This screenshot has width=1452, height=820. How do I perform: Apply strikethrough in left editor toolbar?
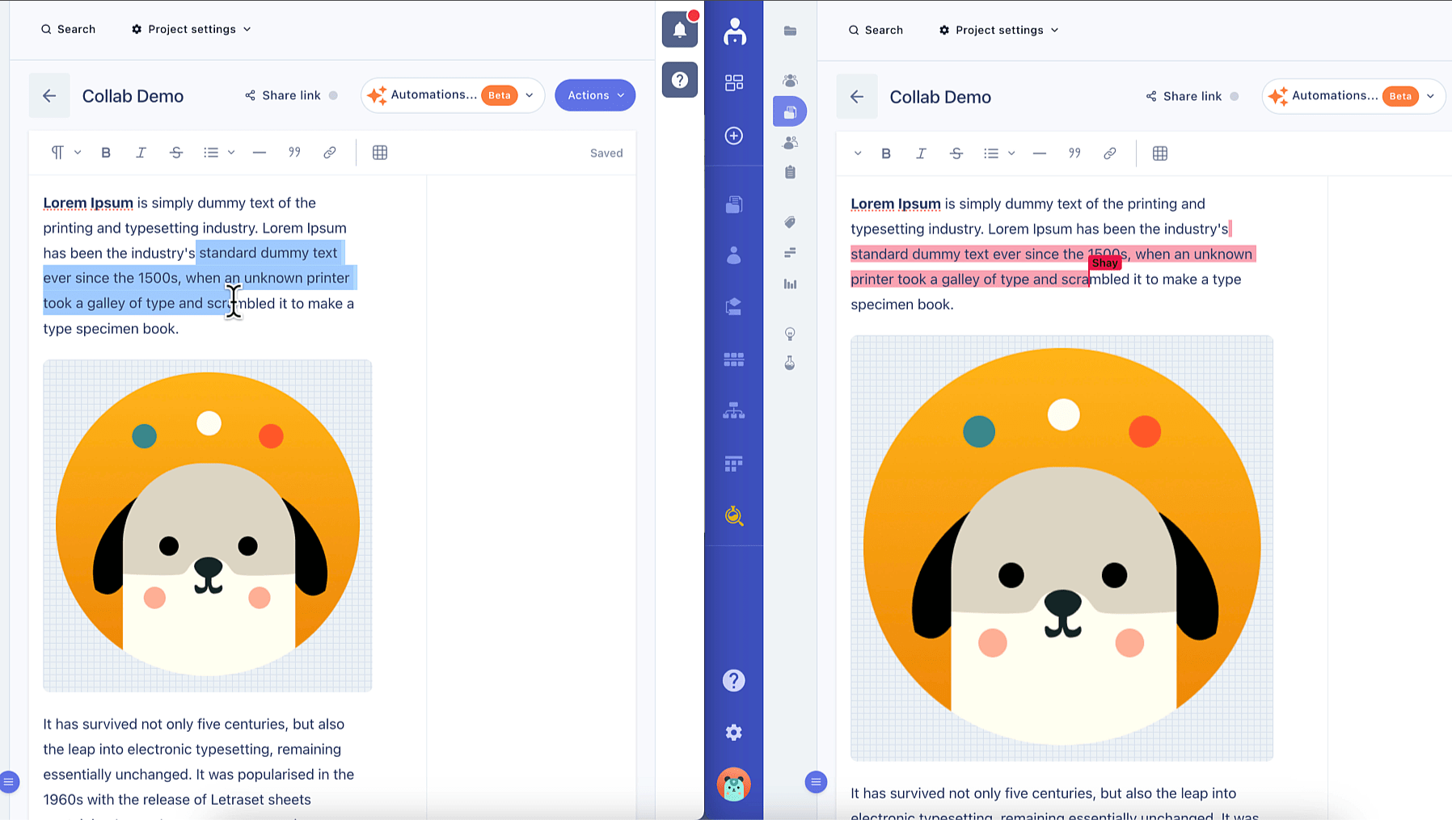[x=176, y=153]
